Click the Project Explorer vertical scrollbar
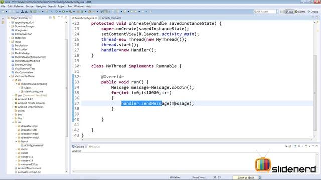321x180 pixels. click(66, 88)
